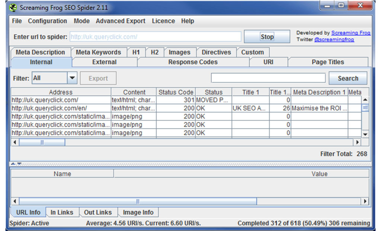The width and height of the screenshot is (381, 231).
Task: Click the Filter Total 268 label
Action: [343, 154]
